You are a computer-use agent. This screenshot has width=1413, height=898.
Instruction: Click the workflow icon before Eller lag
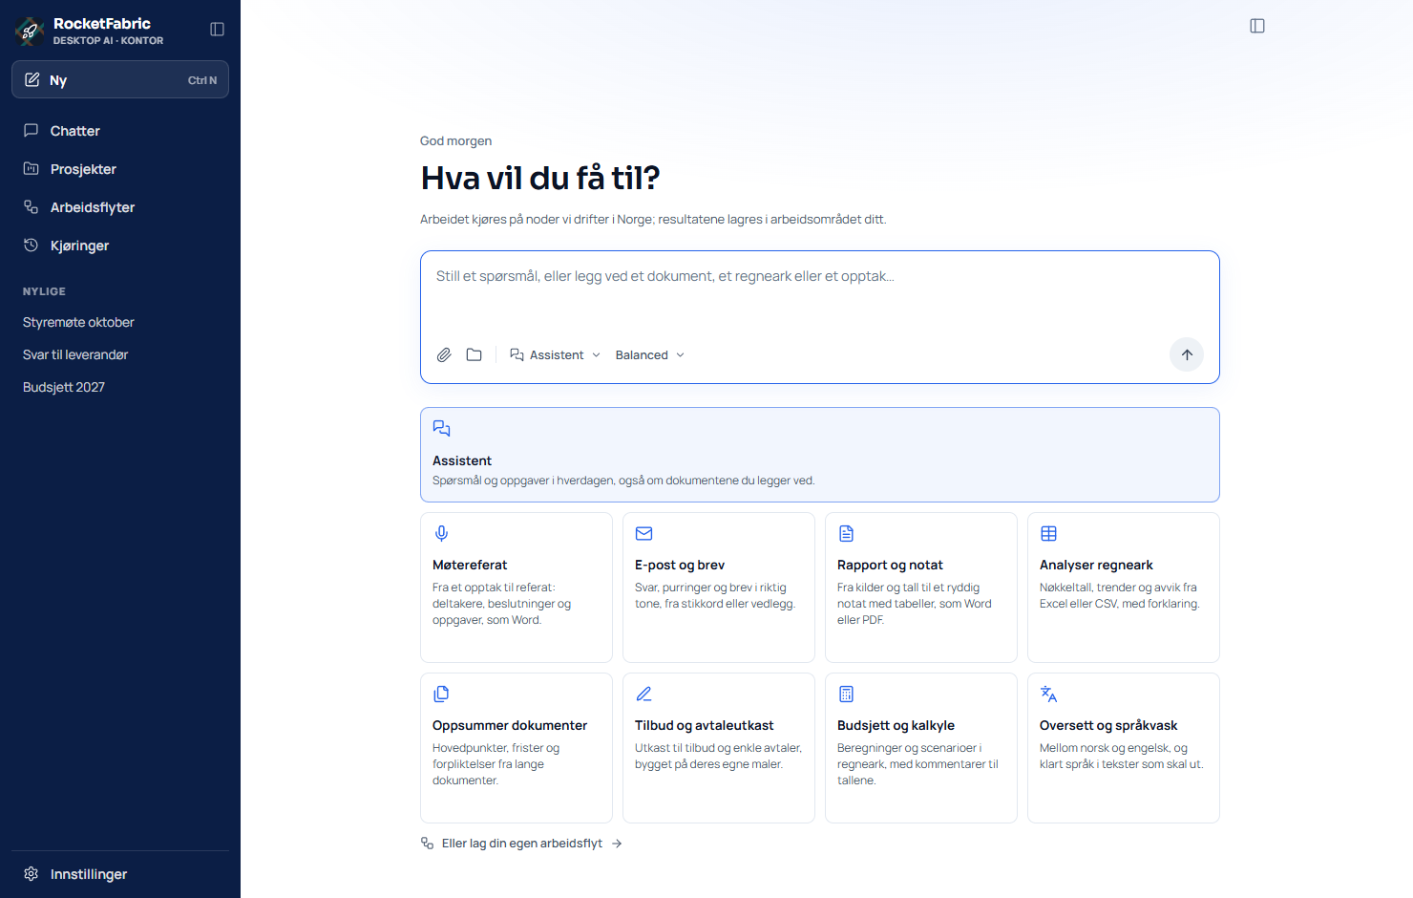(427, 843)
